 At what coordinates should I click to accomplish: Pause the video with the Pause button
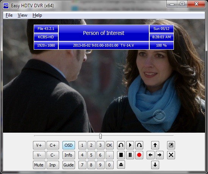tap(130, 155)
